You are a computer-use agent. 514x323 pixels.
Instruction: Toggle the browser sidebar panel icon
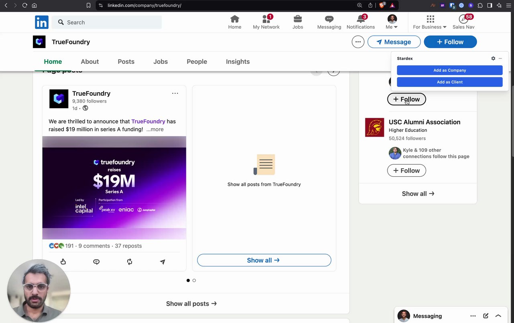pyautogui.click(x=490, y=5)
